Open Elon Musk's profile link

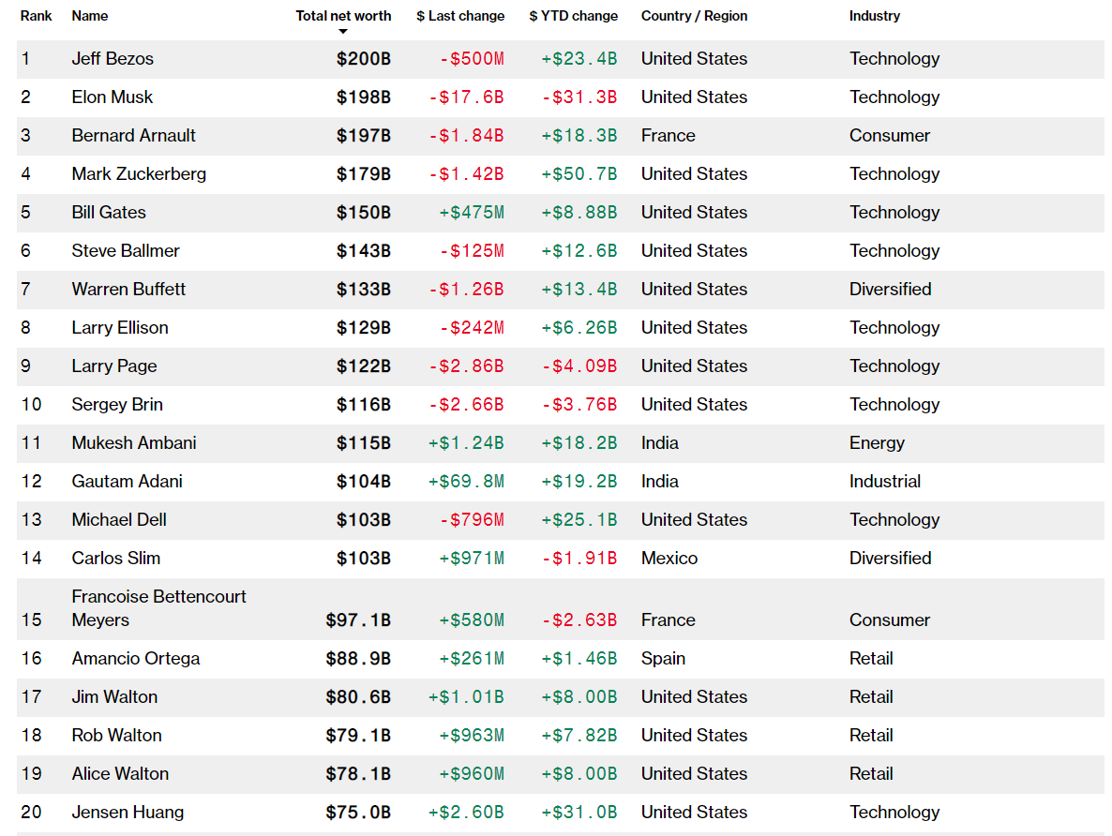(113, 97)
